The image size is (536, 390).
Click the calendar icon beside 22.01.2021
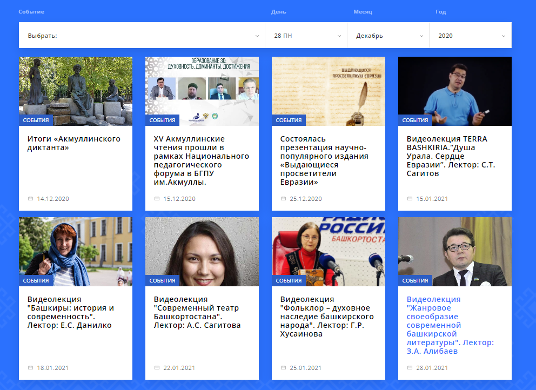[157, 368]
